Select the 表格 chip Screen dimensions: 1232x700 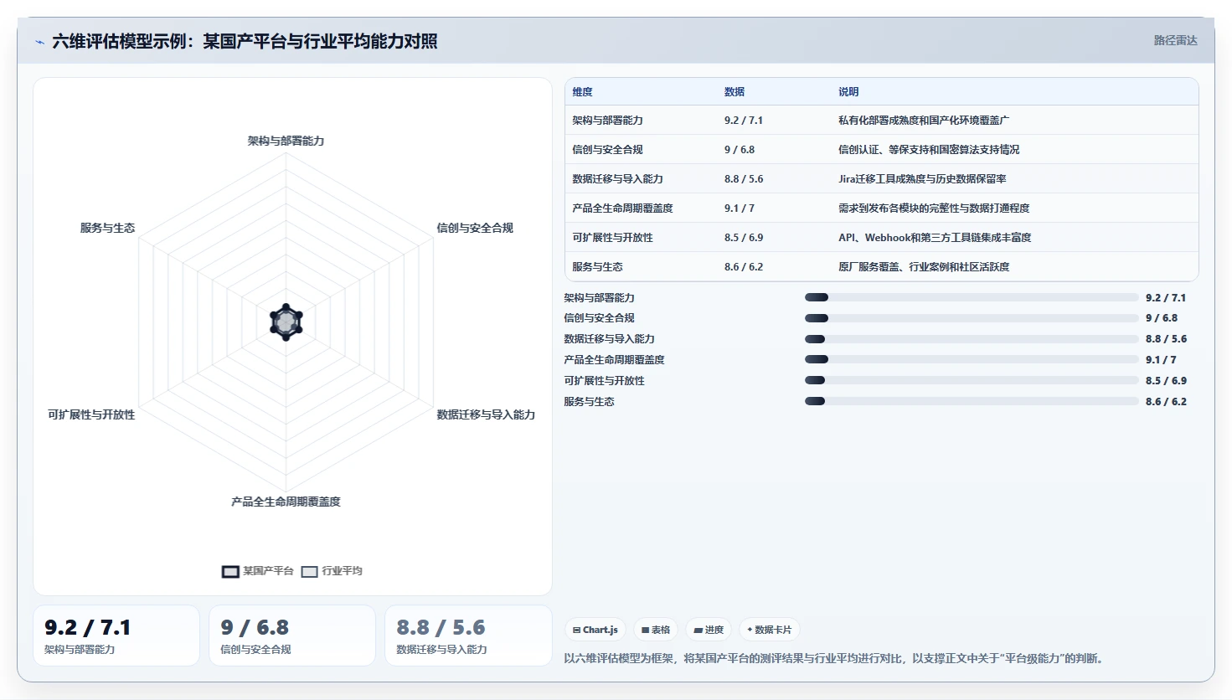tap(656, 630)
